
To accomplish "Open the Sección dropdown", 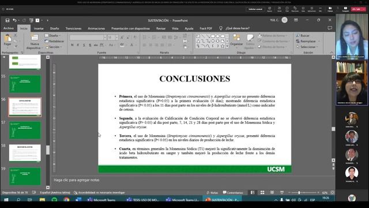I will (54, 47).
